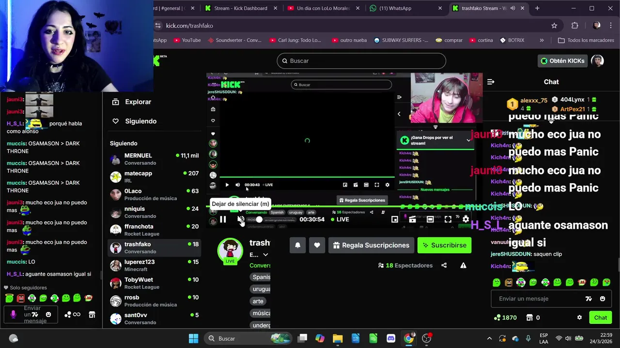Toggle theater mode in the player
The width and height of the screenshot is (620, 348).
[x=430, y=219]
